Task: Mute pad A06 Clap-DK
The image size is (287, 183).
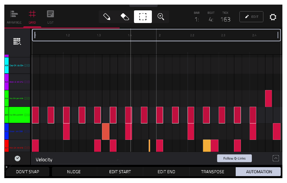Action: pos(25,65)
